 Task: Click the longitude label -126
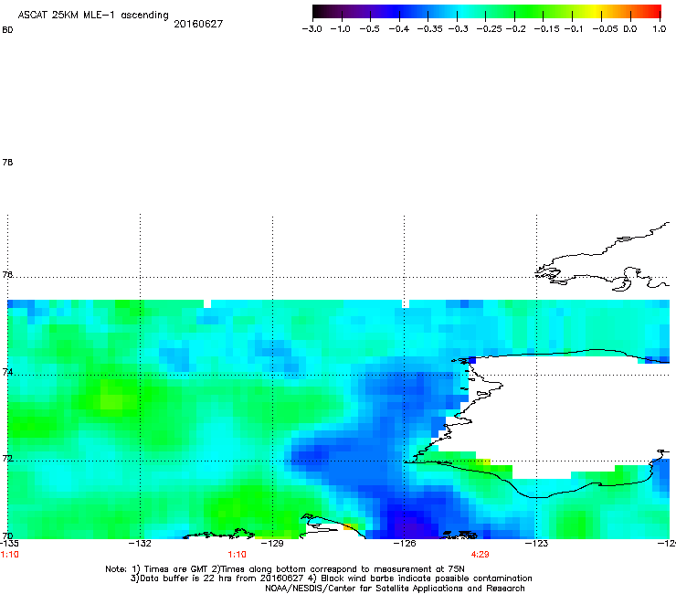point(405,544)
